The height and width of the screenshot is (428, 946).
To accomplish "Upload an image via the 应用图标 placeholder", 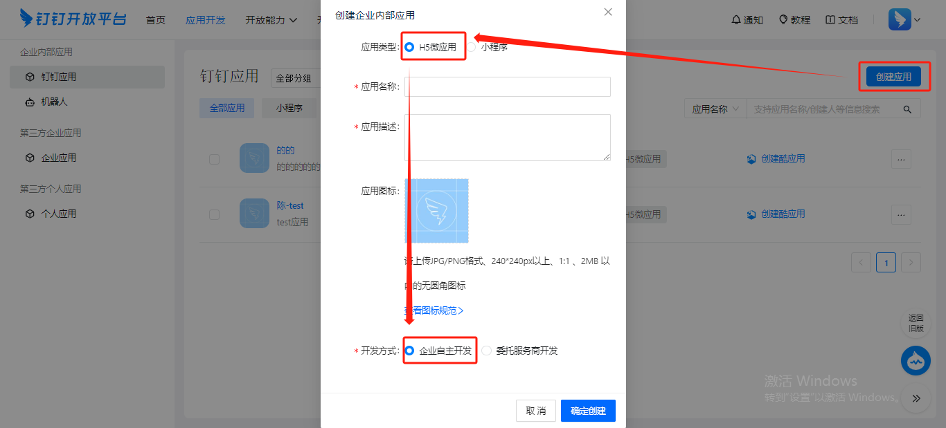I will pyautogui.click(x=436, y=211).
